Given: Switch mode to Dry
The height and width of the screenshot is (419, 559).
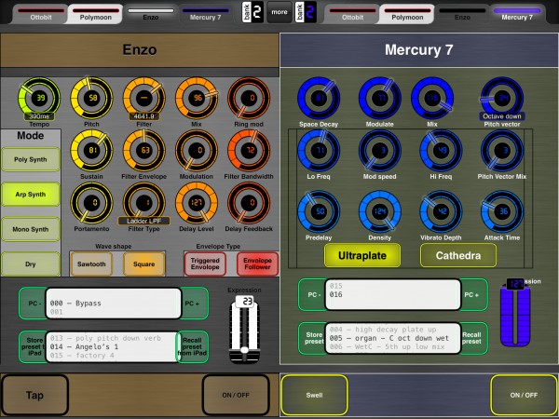Looking at the screenshot, I should tap(31, 264).
